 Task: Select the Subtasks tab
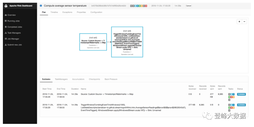46,79
